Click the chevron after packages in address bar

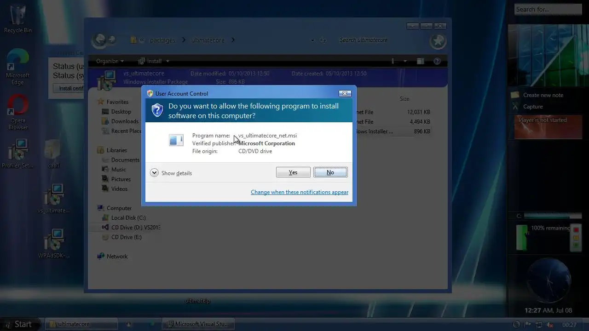(183, 40)
